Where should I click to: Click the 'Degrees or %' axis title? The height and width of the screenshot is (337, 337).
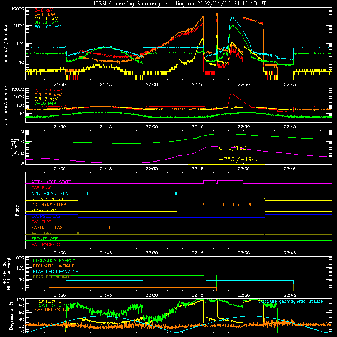pyautogui.click(x=11, y=316)
